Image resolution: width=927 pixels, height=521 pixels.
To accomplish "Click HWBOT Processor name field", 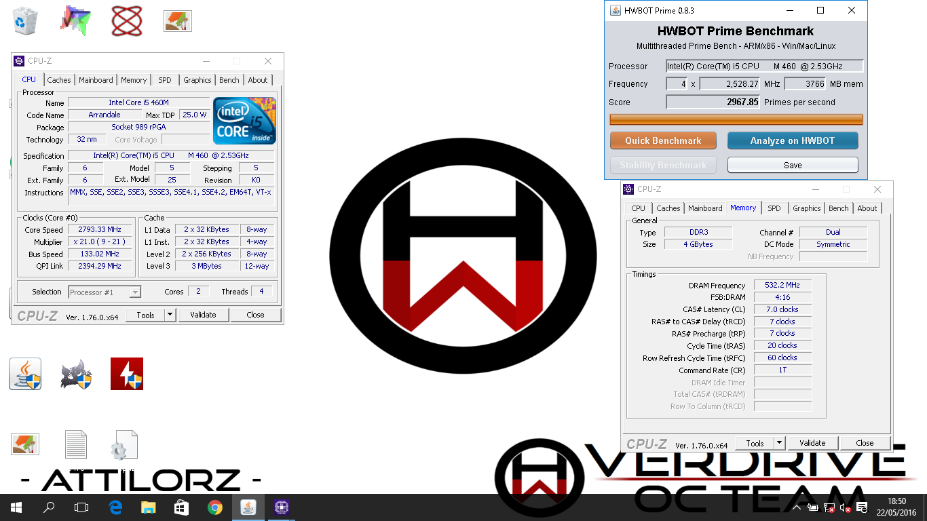I will [x=764, y=66].
